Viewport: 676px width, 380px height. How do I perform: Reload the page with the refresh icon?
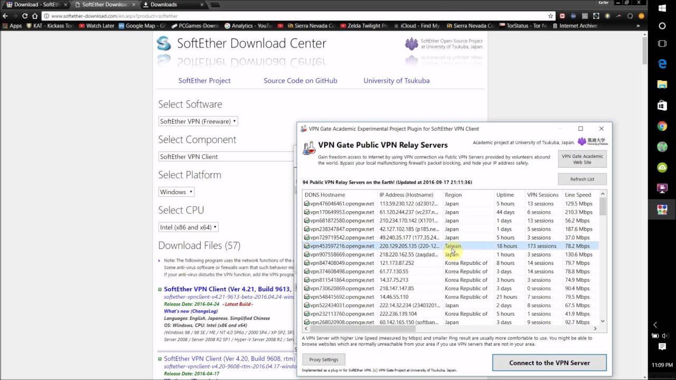click(x=25, y=16)
